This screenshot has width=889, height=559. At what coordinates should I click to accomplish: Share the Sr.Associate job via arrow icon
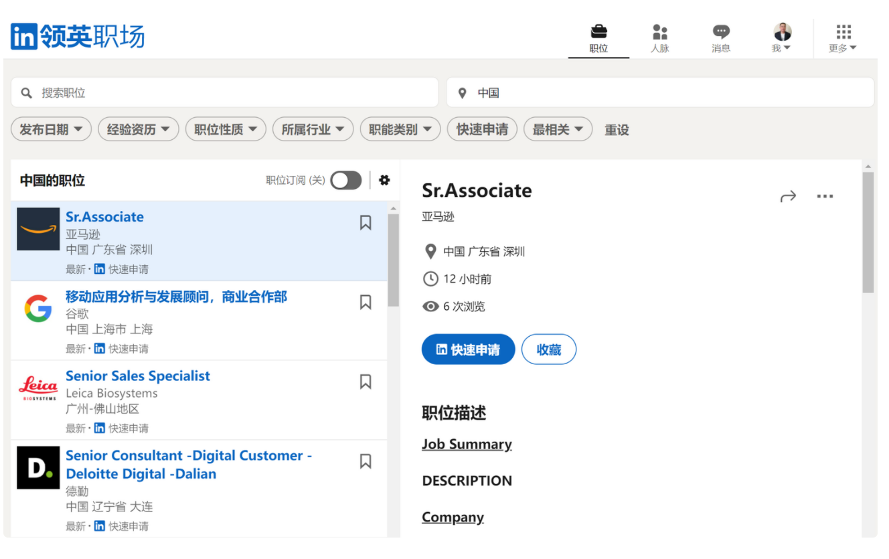click(x=789, y=196)
